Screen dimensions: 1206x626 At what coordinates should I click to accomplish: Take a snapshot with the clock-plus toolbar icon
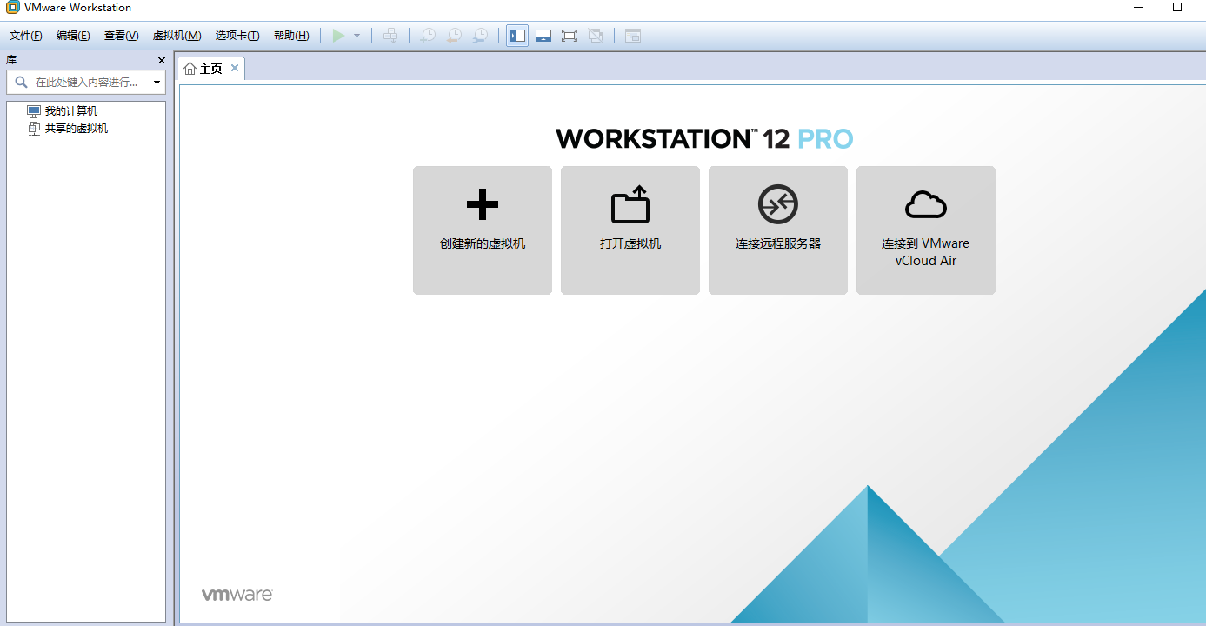[x=428, y=36]
